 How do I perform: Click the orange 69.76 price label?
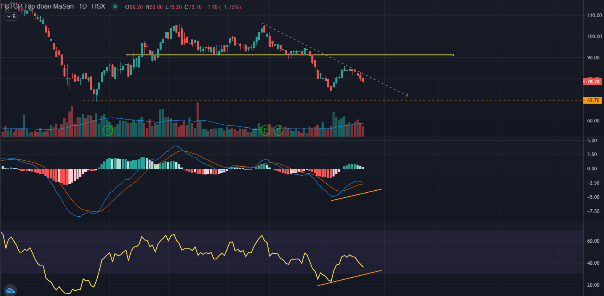[592, 100]
